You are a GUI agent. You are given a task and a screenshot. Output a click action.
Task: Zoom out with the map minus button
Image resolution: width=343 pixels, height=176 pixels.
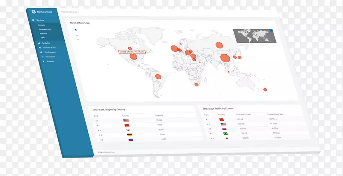pos(77,39)
